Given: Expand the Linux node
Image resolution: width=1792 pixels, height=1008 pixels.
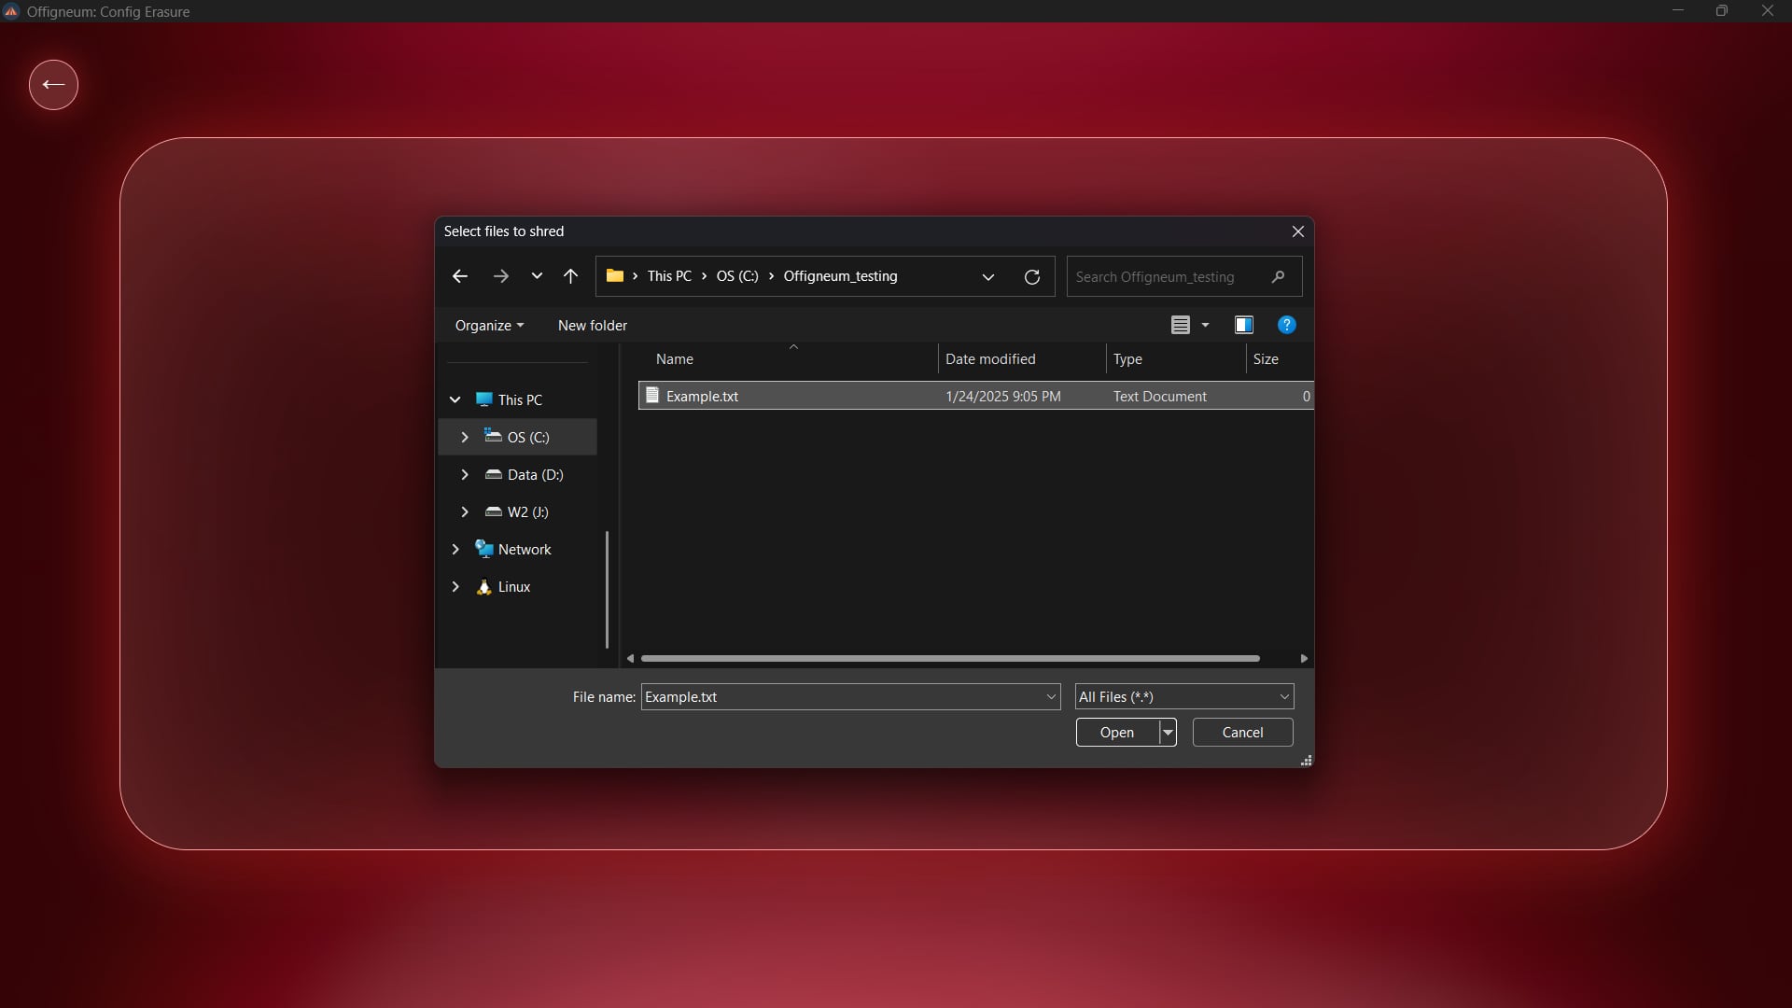Looking at the screenshot, I should pyautogui.click(x=455, y=586).
